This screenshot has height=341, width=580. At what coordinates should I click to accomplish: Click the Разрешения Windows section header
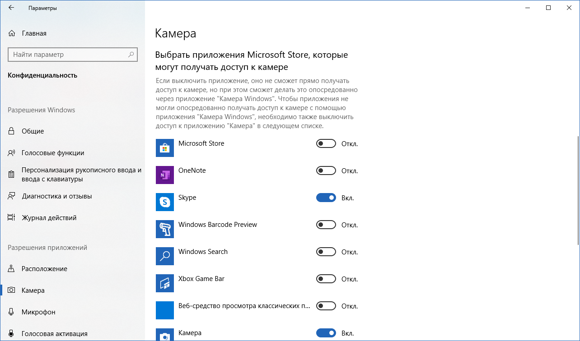coord(42,110)
